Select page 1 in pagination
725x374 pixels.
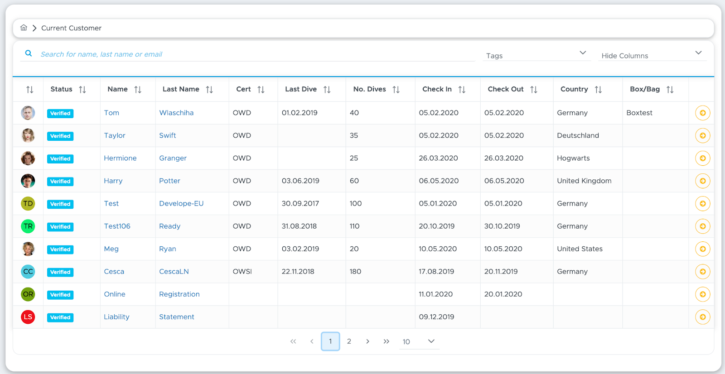click(x=330, y=341)
